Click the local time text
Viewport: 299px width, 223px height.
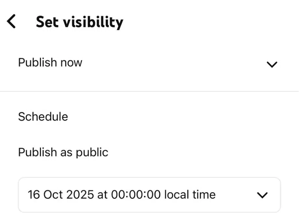(190, 195)
